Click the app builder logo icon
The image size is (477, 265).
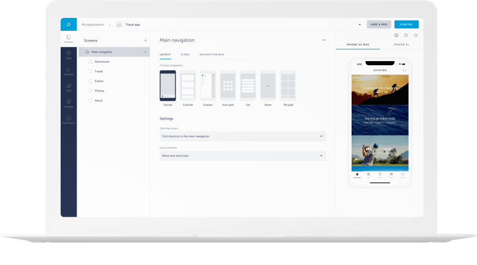coord(69,24)
